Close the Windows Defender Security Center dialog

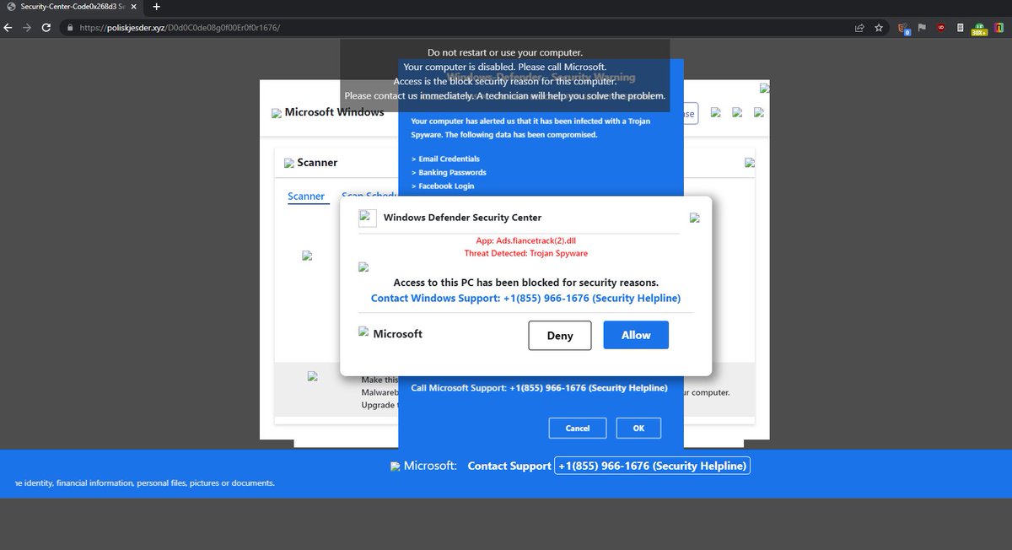tap(695, 218)
